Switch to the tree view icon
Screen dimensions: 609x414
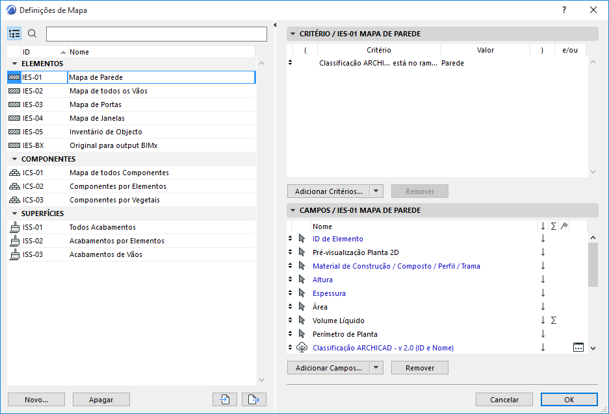click(x=14, y=34)
